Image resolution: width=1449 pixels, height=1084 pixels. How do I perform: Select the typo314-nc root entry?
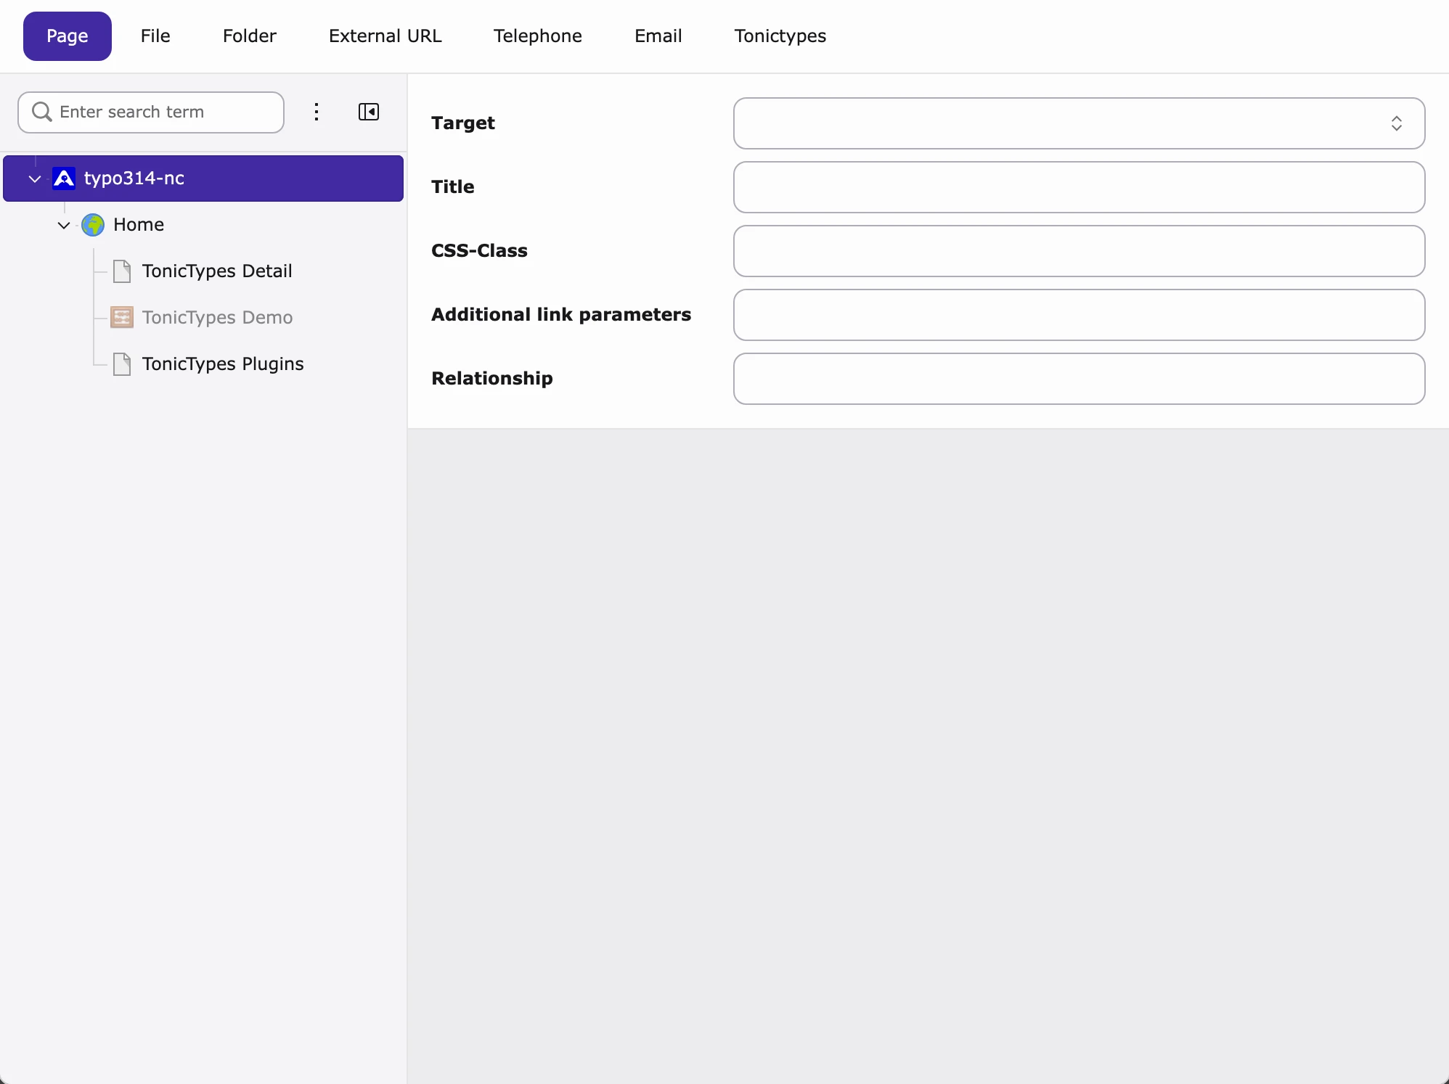click(x=203, y=178)
